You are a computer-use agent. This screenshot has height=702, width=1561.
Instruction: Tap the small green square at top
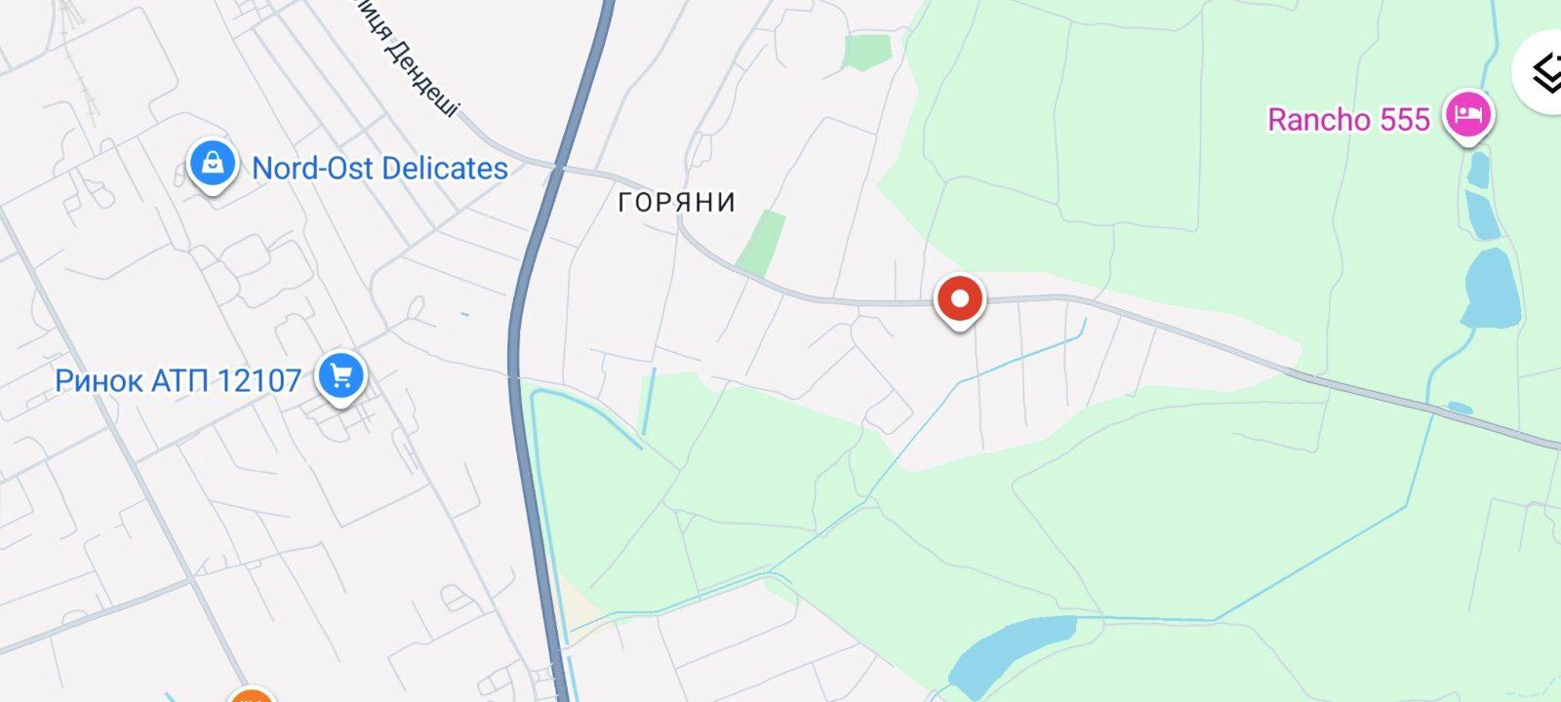point(867,52)
